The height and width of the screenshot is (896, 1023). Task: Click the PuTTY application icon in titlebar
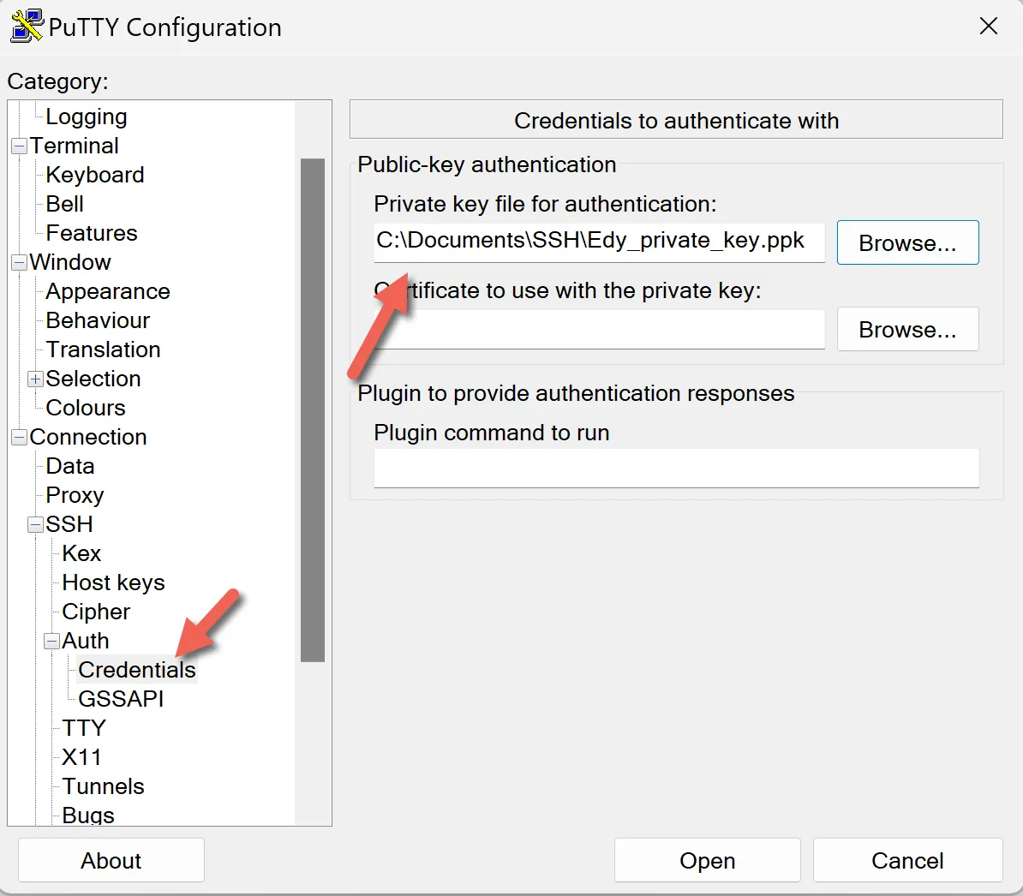click(24, 27)
